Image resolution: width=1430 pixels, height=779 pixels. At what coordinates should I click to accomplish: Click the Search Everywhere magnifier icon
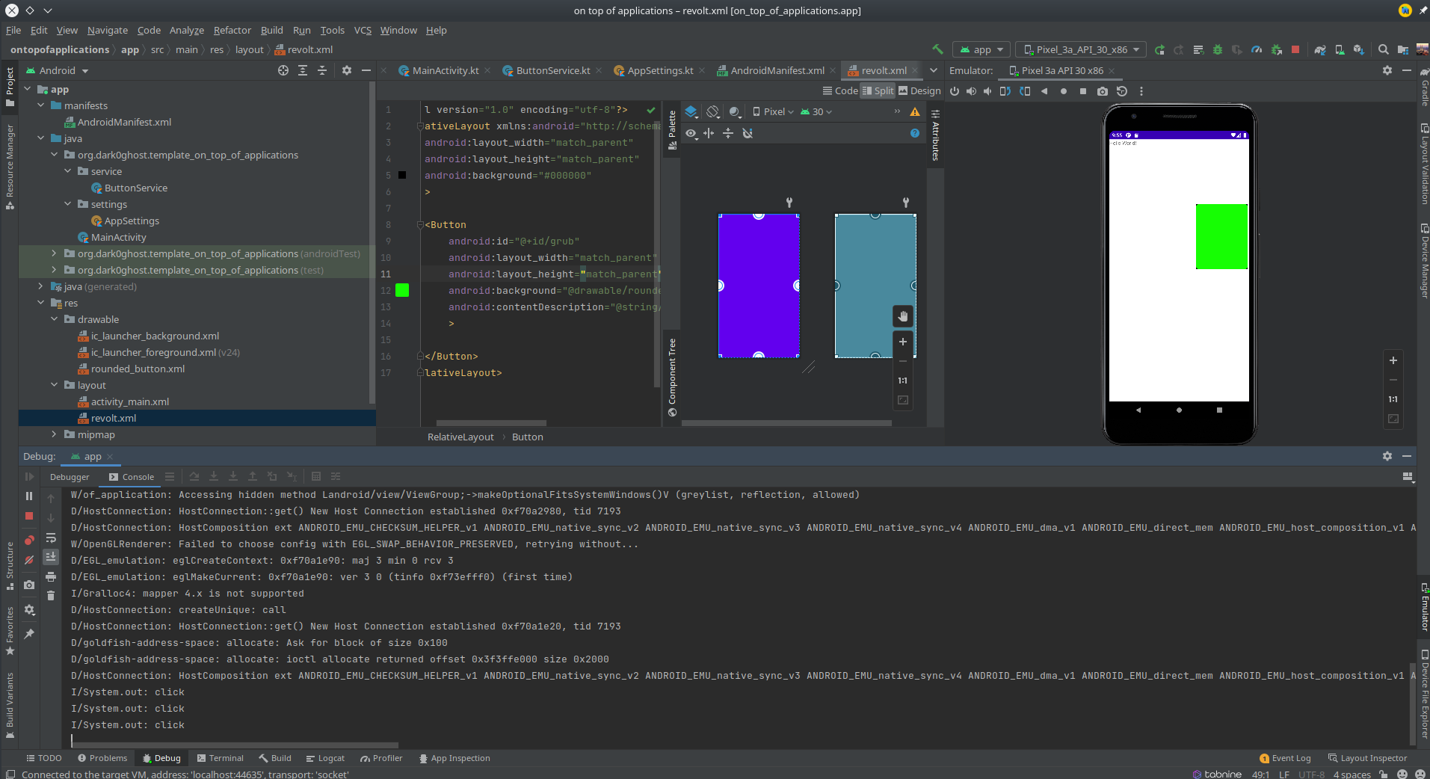click(x=1384, y=49)
